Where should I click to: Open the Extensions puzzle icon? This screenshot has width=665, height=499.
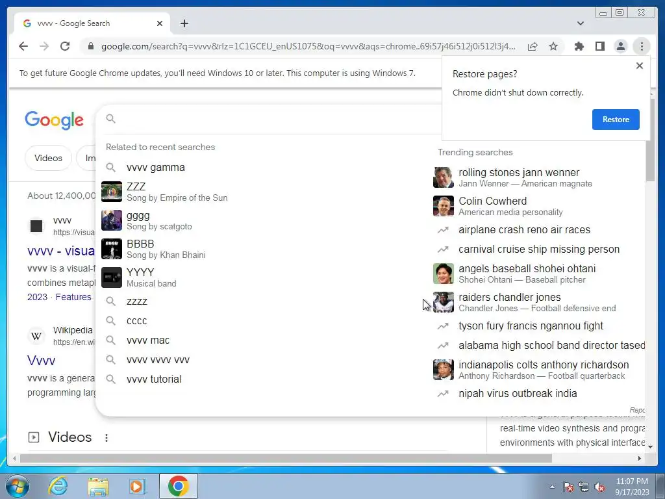[x=579, y=46]
